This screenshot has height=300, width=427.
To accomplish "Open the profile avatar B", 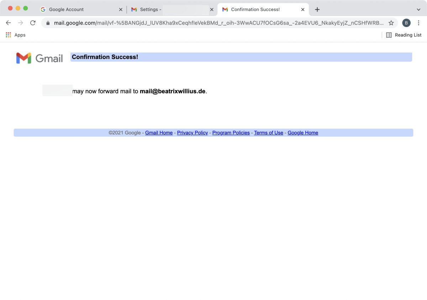I will [406, 23].
